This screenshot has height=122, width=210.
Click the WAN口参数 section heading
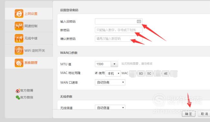(69, 53)
